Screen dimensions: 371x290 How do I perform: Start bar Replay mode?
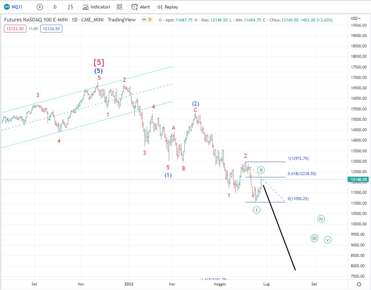(x=167, y=7)
